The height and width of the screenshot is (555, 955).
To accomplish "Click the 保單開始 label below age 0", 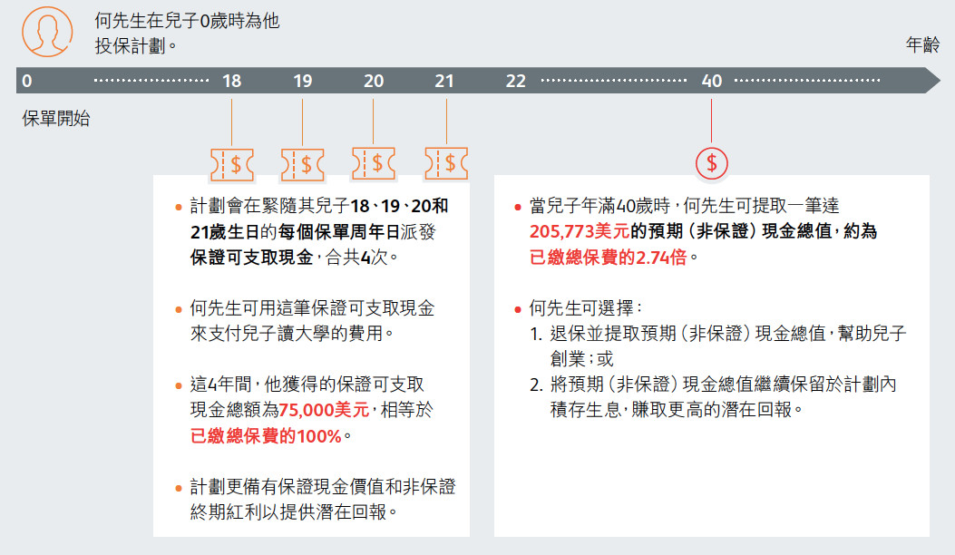I will 56,118.
